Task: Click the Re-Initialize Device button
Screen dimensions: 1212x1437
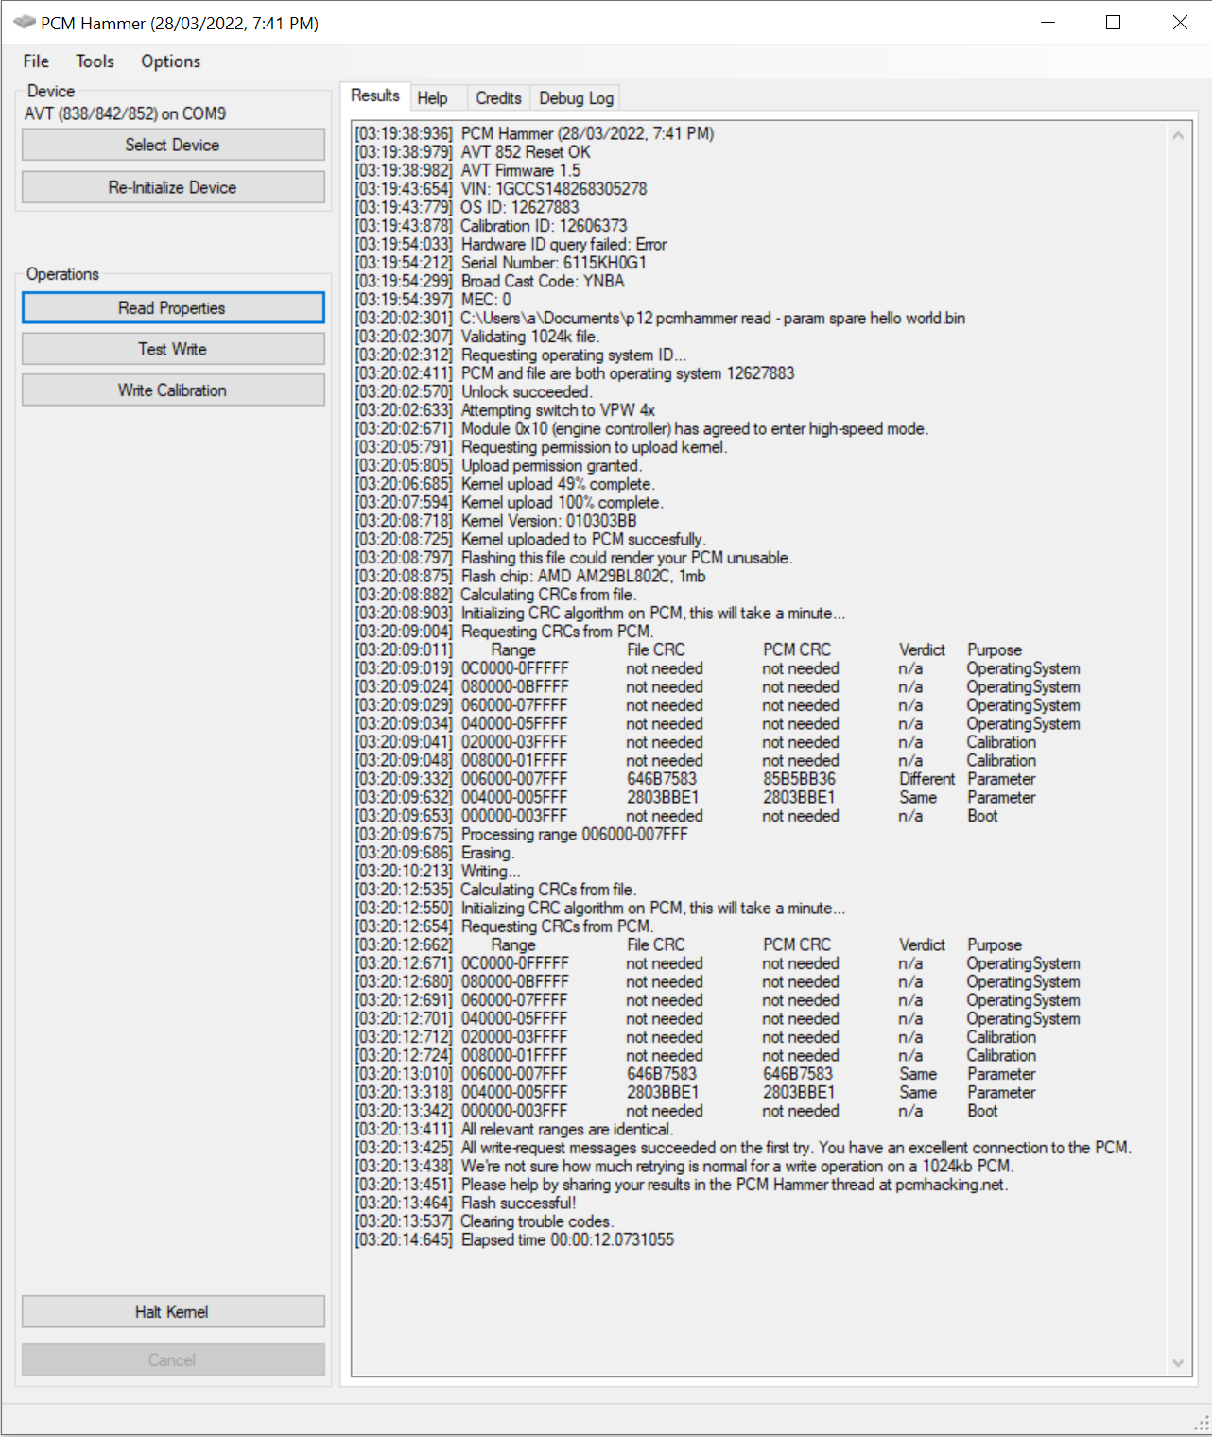Action: point(173,187)
